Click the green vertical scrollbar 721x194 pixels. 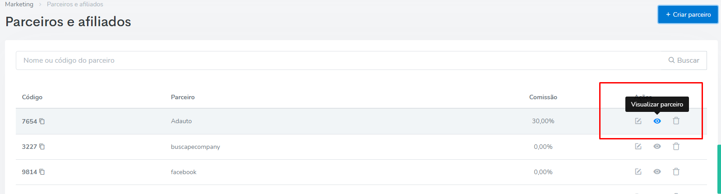719,169
